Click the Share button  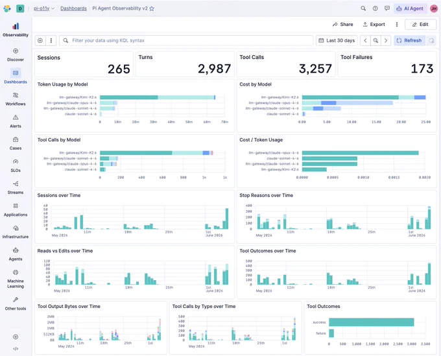(x=342, y=25)
